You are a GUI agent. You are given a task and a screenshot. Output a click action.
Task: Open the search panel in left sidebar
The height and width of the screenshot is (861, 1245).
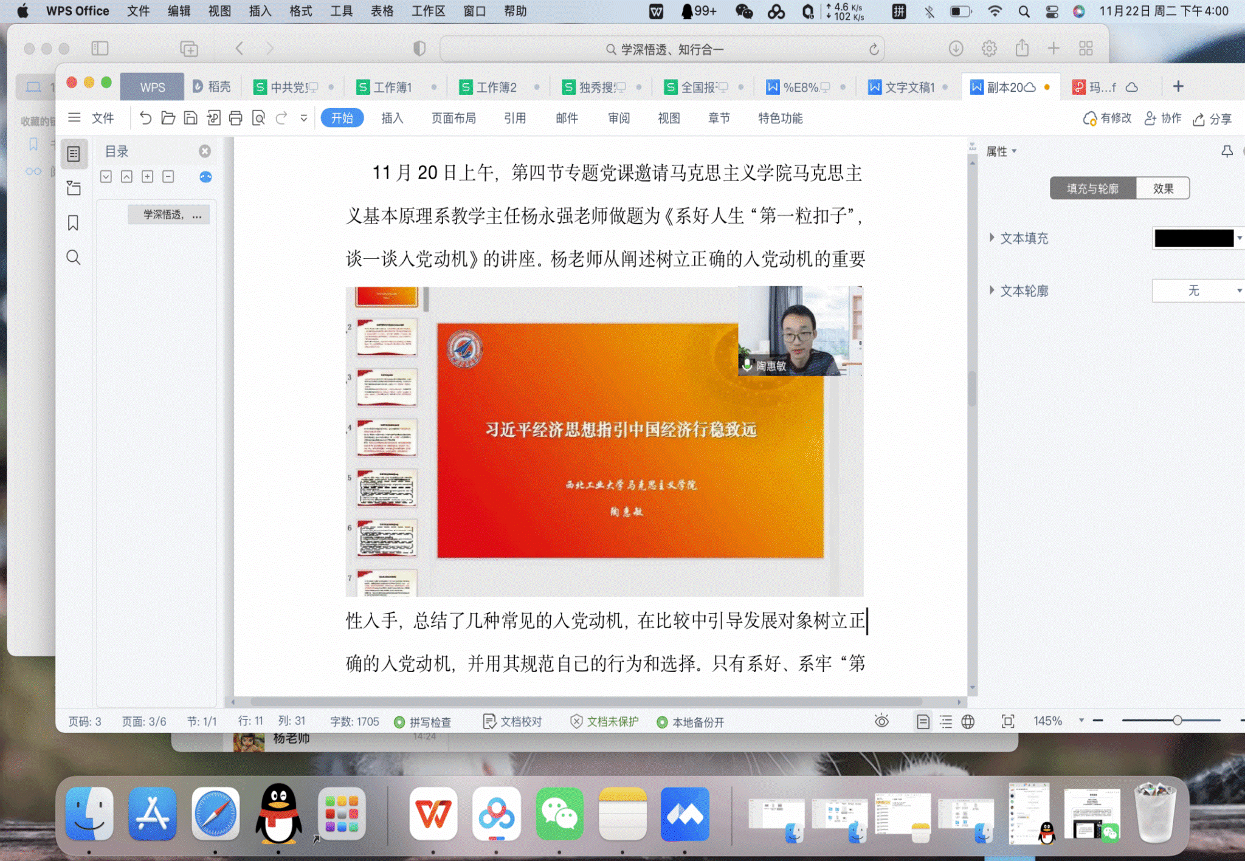pos(74,258)
